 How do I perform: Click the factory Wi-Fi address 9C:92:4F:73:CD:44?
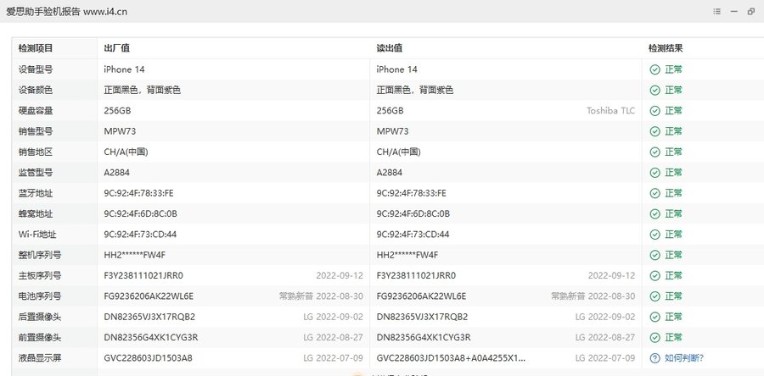point(140,235)
